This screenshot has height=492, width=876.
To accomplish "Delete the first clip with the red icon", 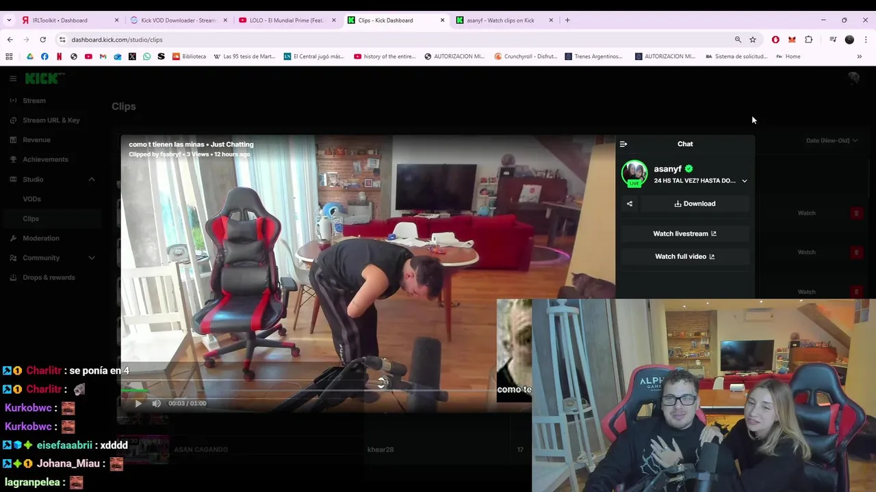I will 856,213.
